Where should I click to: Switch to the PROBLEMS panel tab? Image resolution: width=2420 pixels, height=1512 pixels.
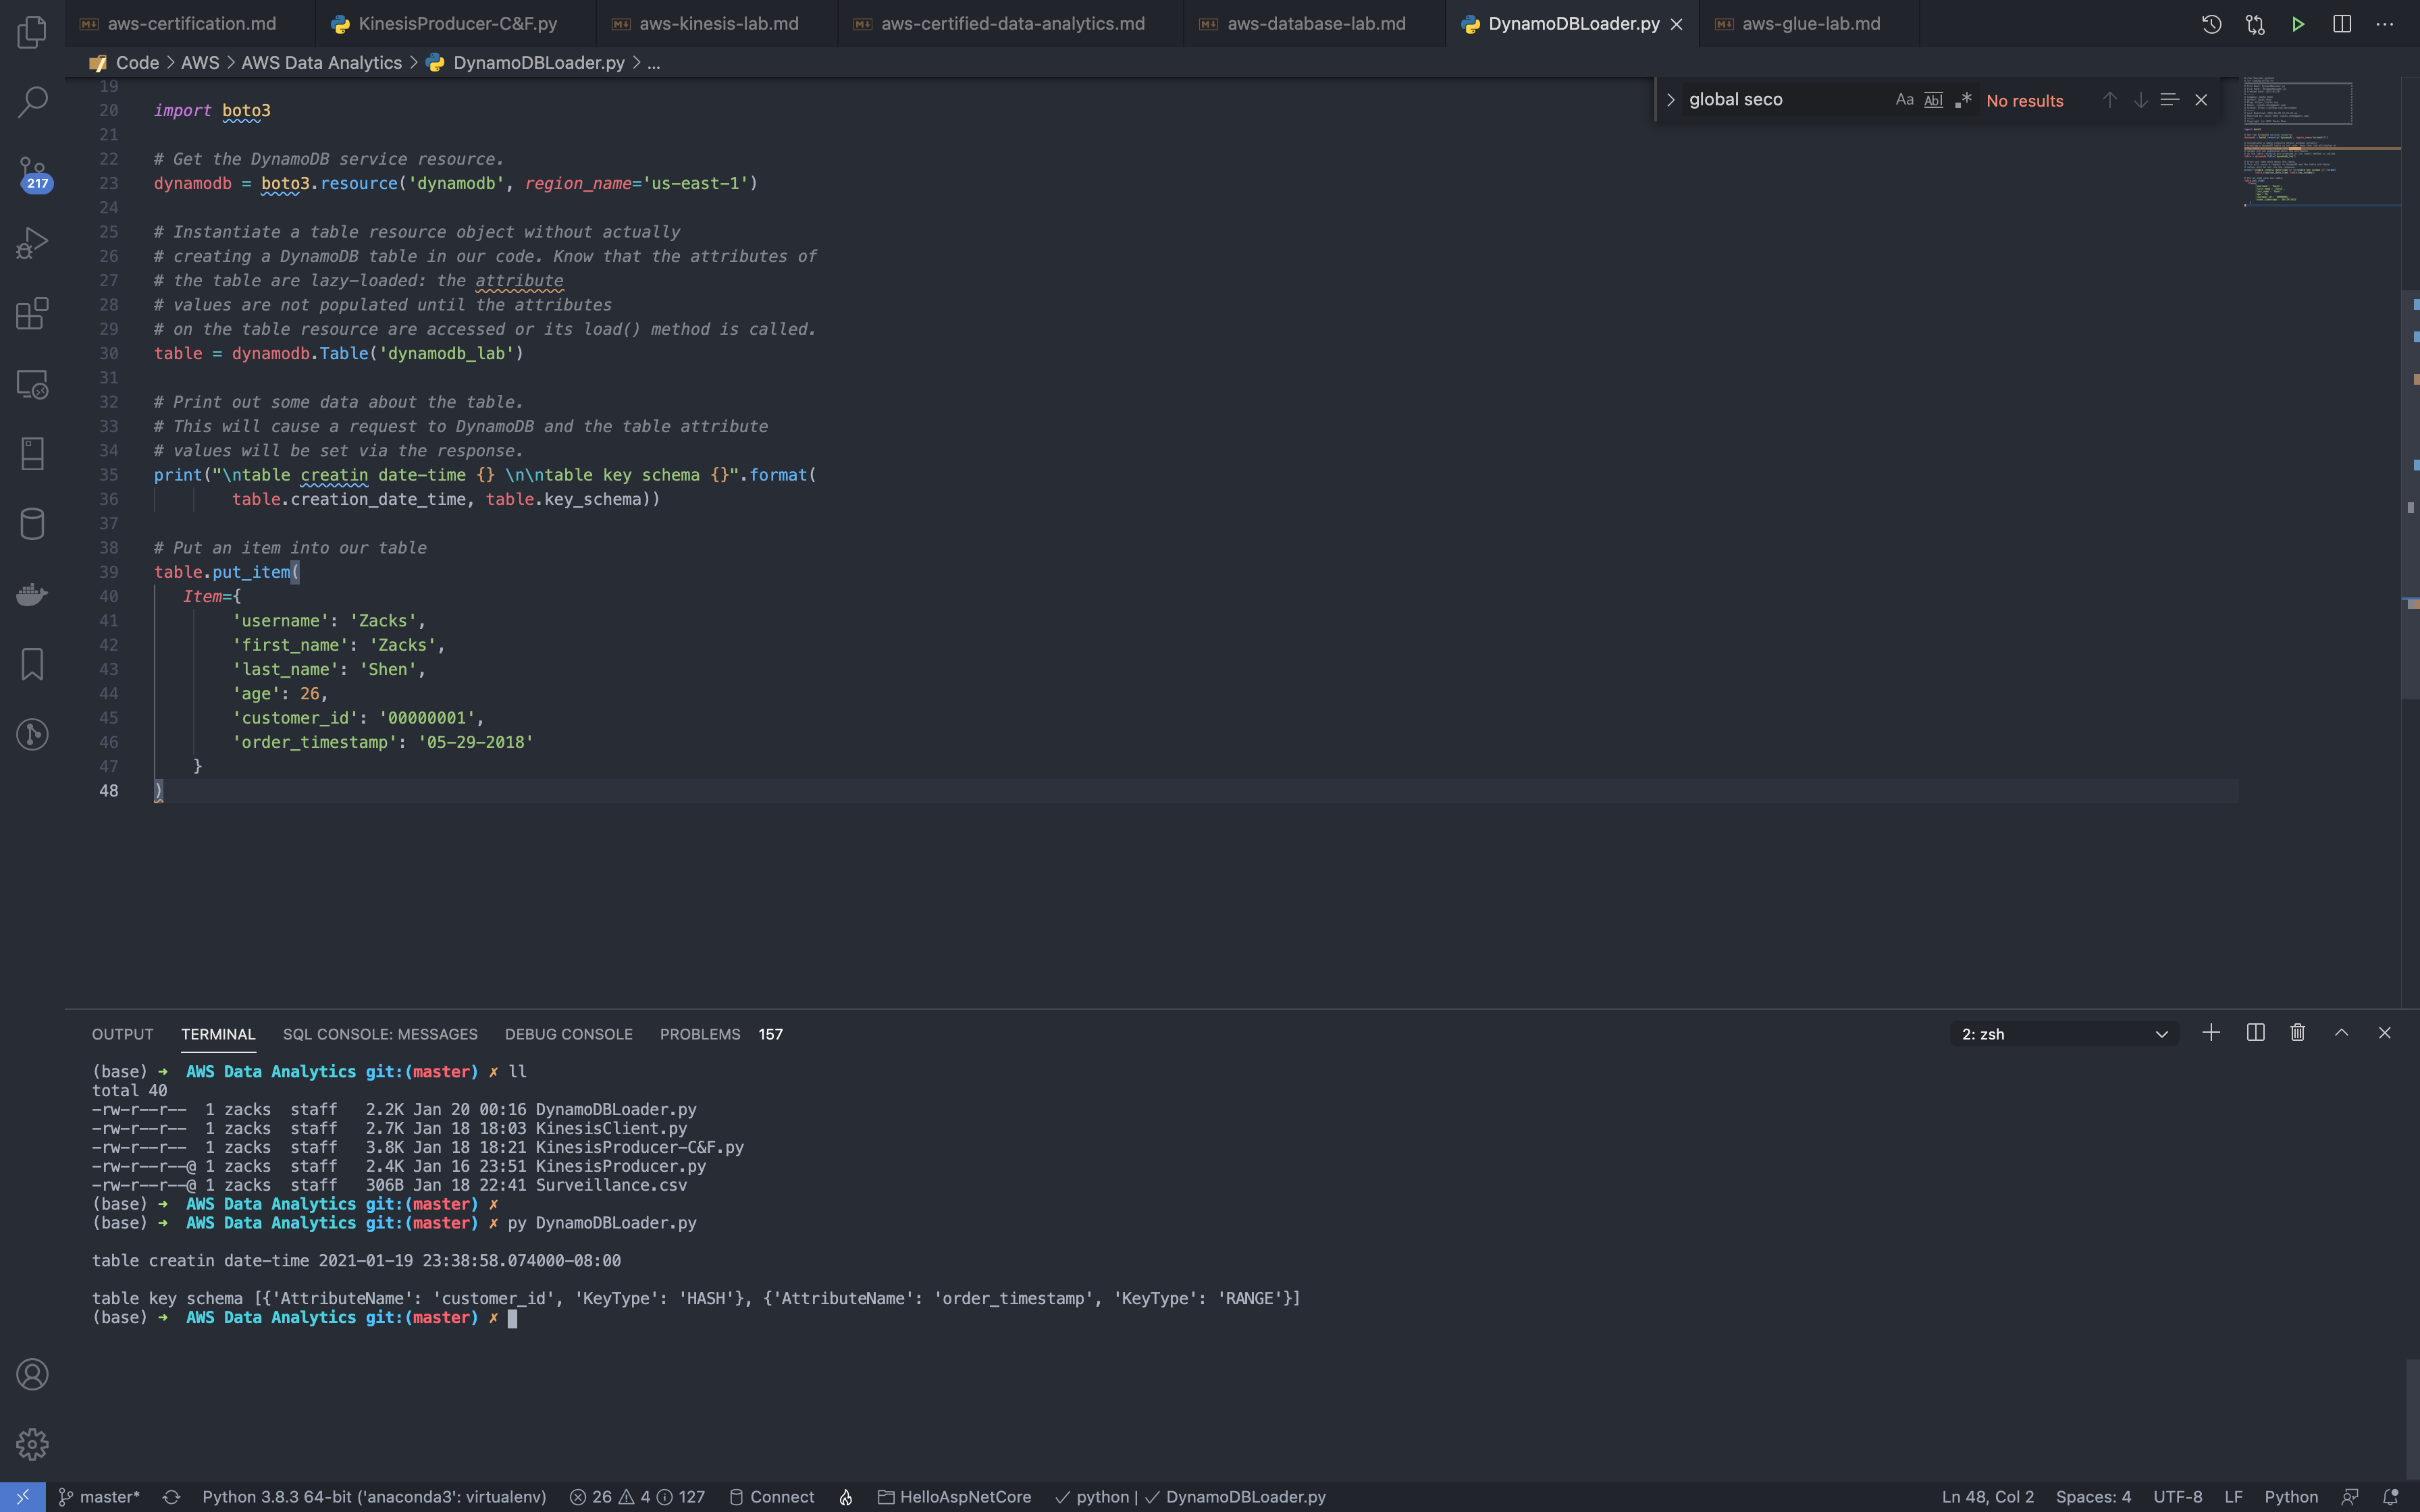[700, 1034]
